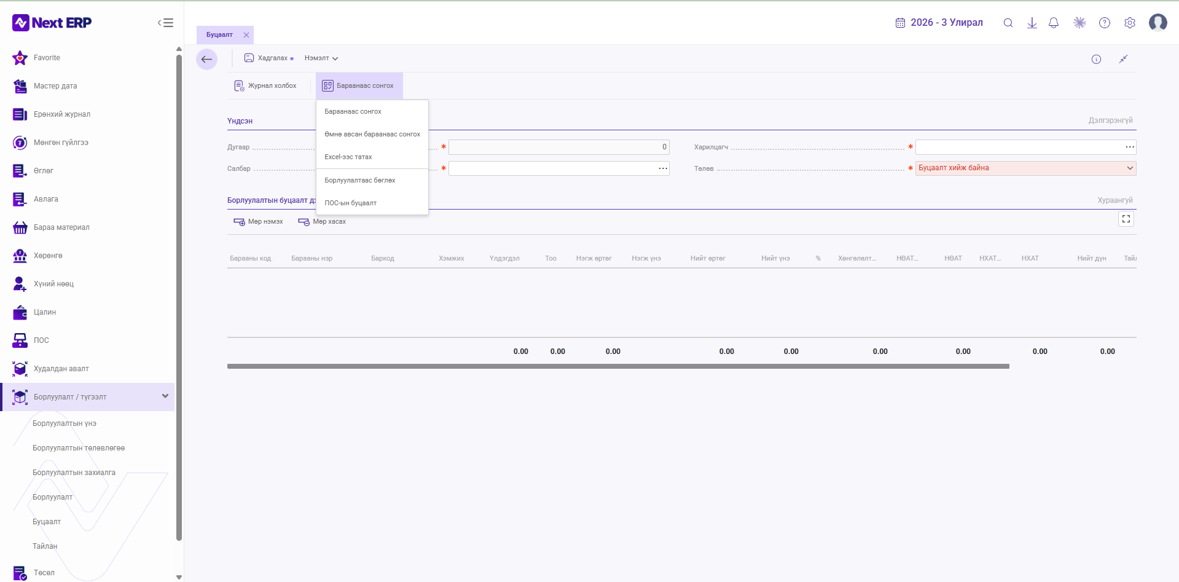The image size is (1179, 582).
Task: Collapse the sidebar with the hamburger arrow icon
Action: (165, 23)
